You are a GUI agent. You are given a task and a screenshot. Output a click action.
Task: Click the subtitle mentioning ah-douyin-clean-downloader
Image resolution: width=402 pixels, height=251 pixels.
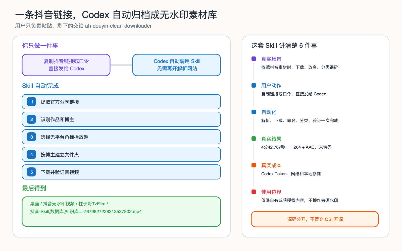pyautogui.click(x=83, y=26)
